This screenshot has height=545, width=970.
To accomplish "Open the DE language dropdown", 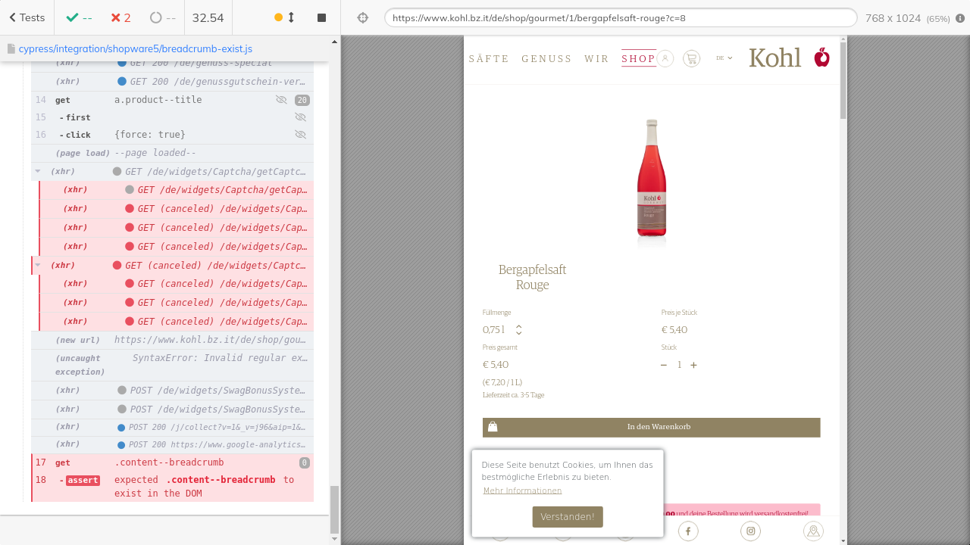I will 724,58.
